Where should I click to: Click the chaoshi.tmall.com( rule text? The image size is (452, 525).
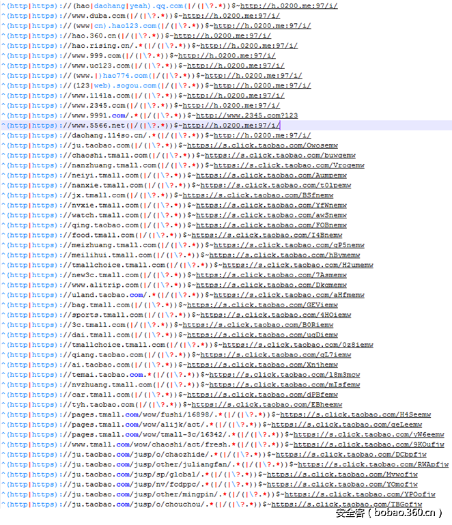pos(112,156)
